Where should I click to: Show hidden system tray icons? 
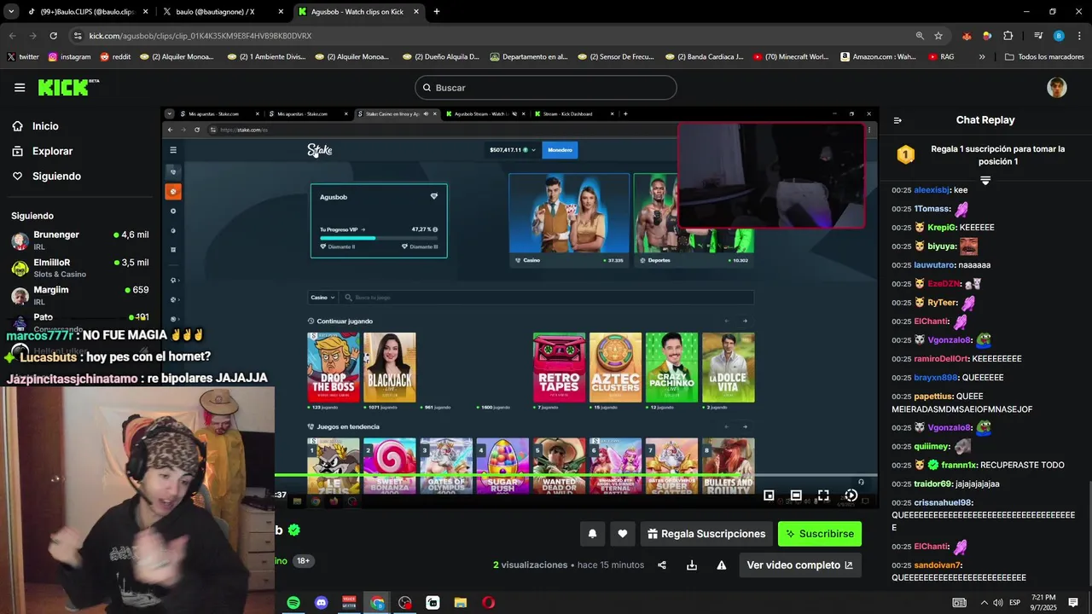[983, 603]
